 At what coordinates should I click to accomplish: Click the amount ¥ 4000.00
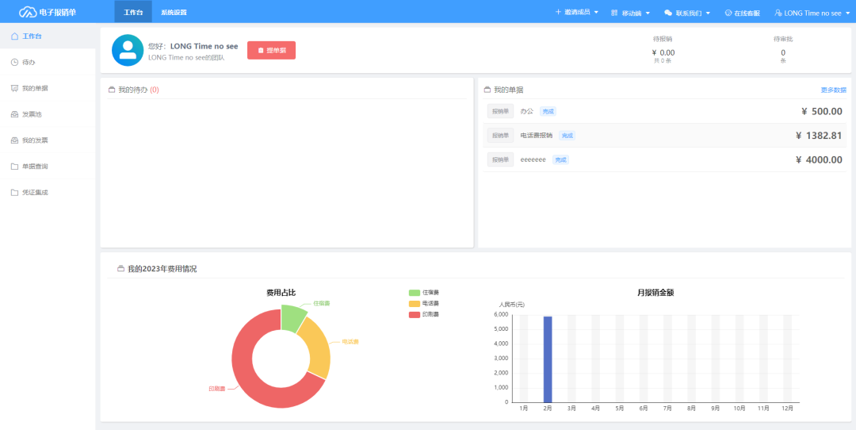(819, 159)
